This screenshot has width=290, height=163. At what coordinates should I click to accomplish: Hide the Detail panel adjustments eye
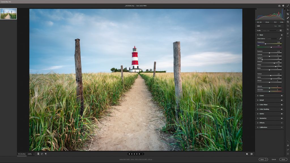click(x=281, y=100)
